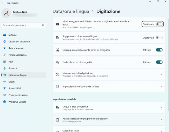Click Michele Nasi account name
The height and width of the screenshot is (132, 169).
point(20,12)
